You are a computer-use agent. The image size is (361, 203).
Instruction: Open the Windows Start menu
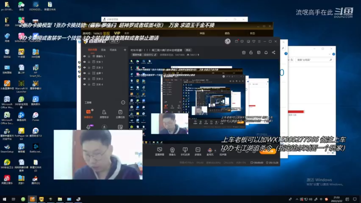[5, 199]
